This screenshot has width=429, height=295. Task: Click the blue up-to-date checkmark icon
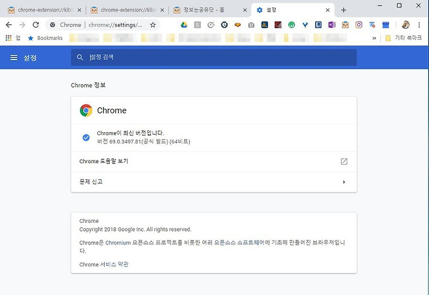coord(86,137)
